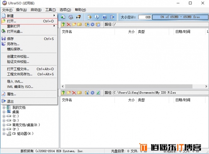Open the 选项(O) menu
This screenshot has height=154, width=209.
65,10
